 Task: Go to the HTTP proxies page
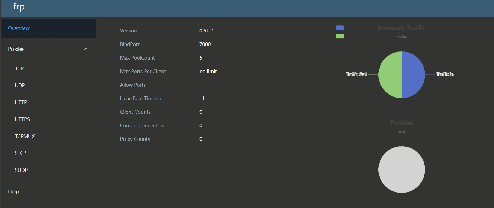[21, 102]
